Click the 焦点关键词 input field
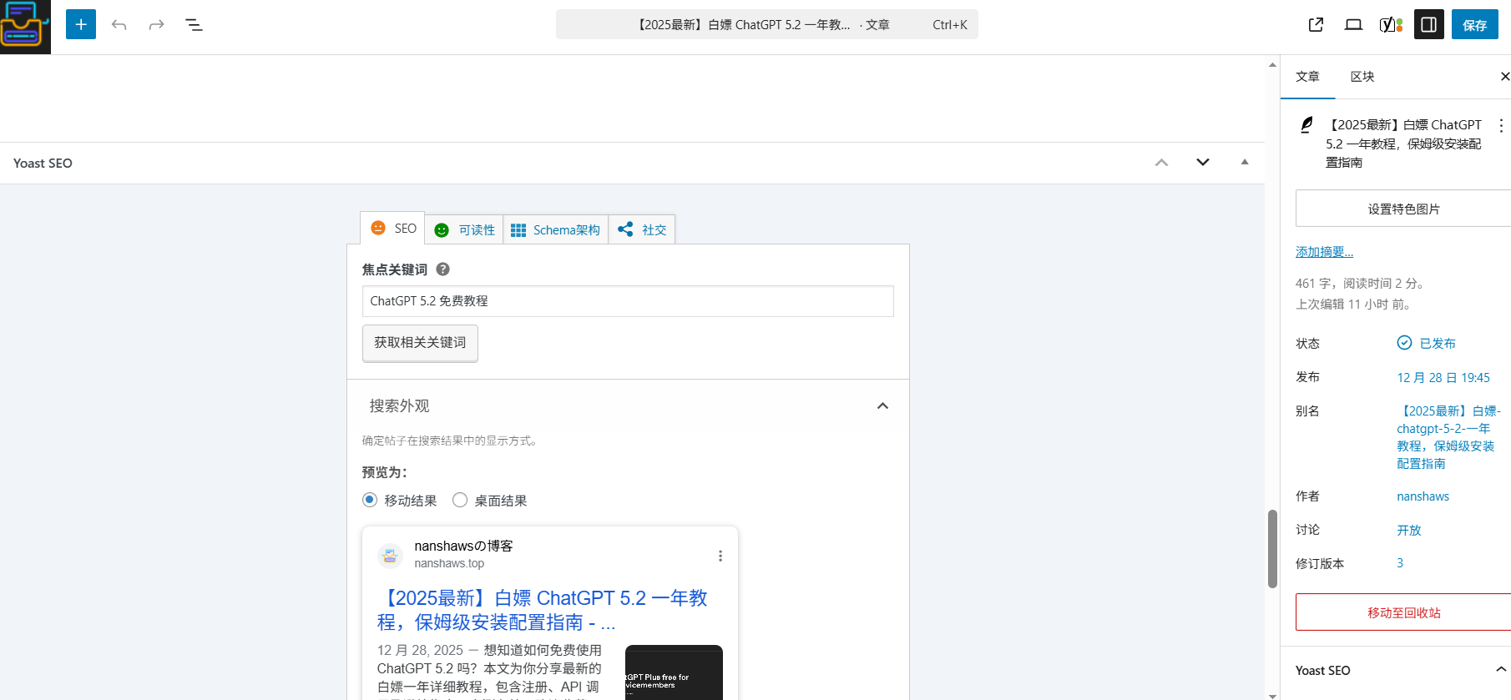1511x700 pixels. [628, 301]
